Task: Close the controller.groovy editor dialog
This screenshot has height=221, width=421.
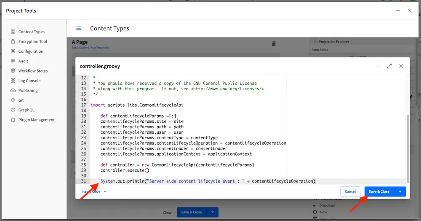Action: 401,66
